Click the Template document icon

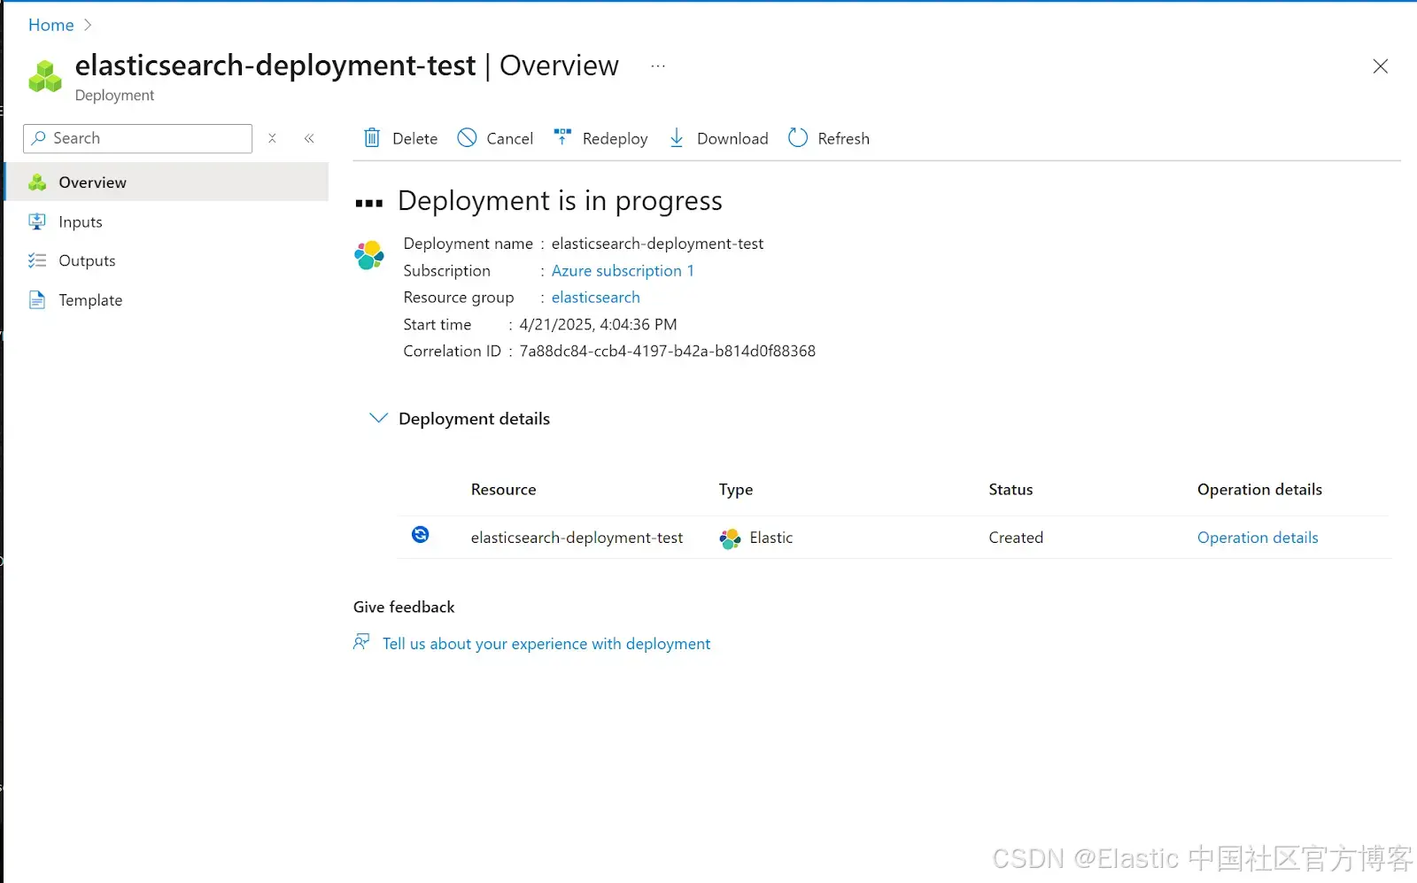pyautogui.click(x=36, y=300)
